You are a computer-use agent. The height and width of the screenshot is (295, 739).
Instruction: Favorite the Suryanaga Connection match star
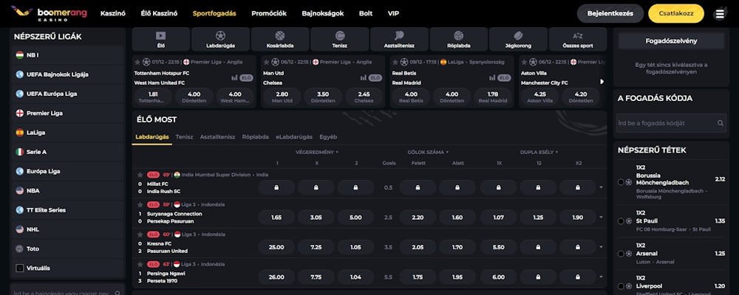(x=140, y=205)
